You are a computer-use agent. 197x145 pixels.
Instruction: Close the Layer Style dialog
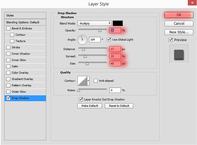[192, 3]
